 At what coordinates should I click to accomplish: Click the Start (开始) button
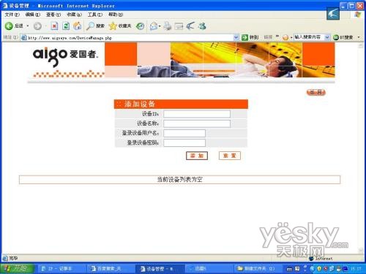coord(16,268)
